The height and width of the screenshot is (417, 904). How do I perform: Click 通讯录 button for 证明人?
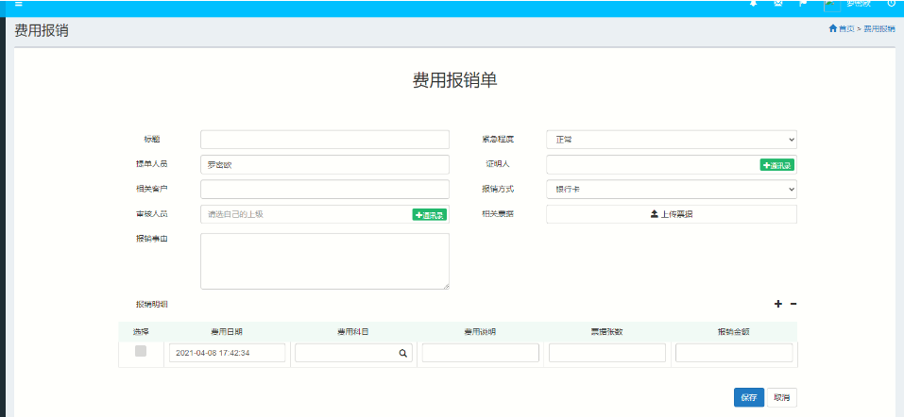click(776, 165)
